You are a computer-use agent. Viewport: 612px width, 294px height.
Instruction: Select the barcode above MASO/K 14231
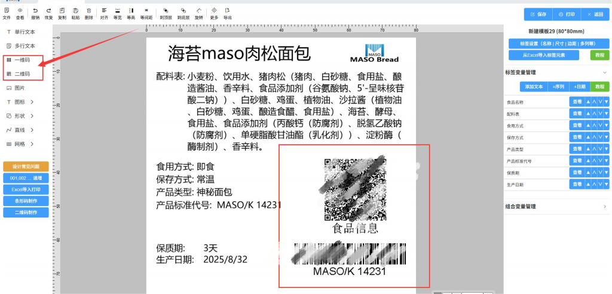tap(350, 254)
